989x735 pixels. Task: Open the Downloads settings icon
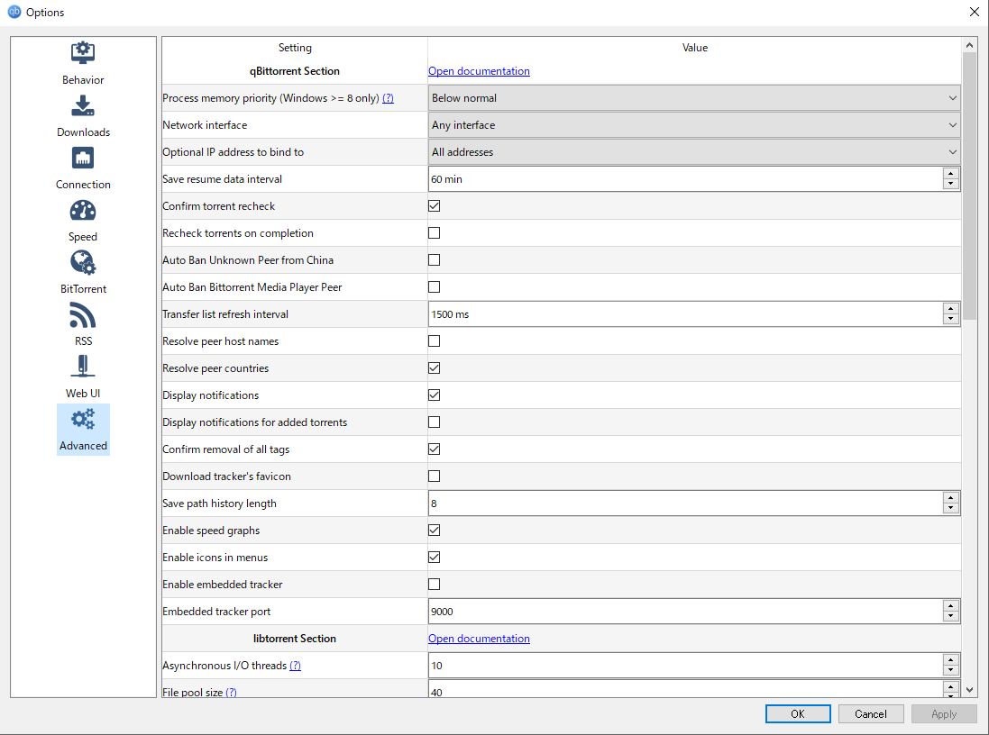[83, 105]
